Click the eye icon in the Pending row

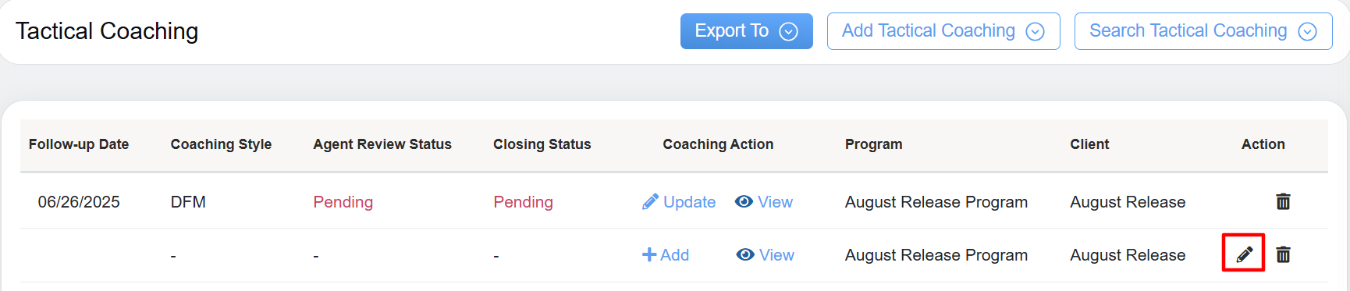pos(744,202)
